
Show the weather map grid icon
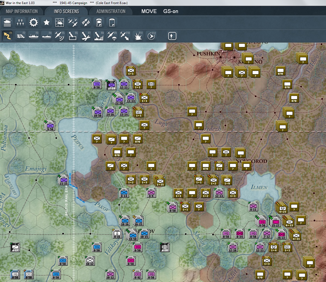[60, 23]
